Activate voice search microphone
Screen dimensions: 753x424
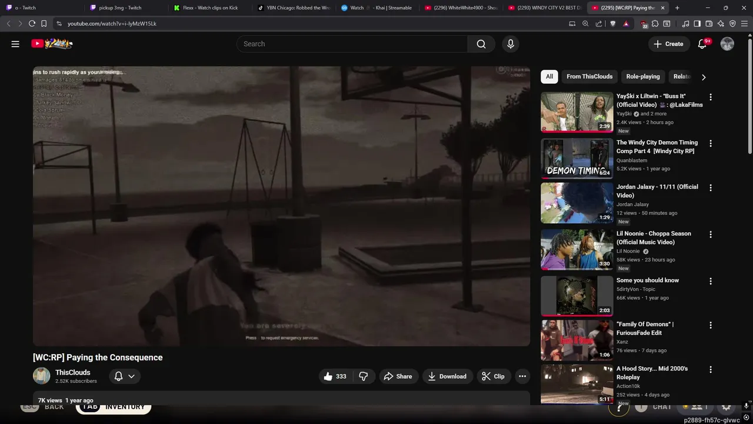coord(511,44)
